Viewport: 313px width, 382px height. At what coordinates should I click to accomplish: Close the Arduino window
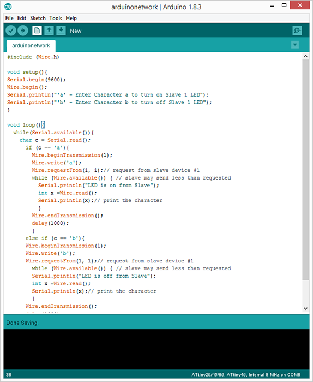[299, 5]
